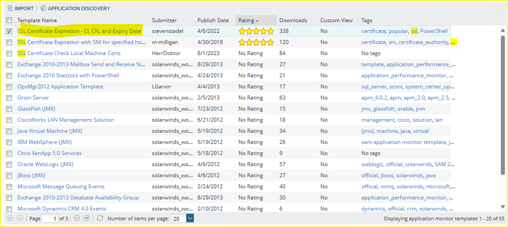Image resolution: width=508 pixels, height=227 pixels.
Task: Click downloads value 338
Action: (284, 31)
